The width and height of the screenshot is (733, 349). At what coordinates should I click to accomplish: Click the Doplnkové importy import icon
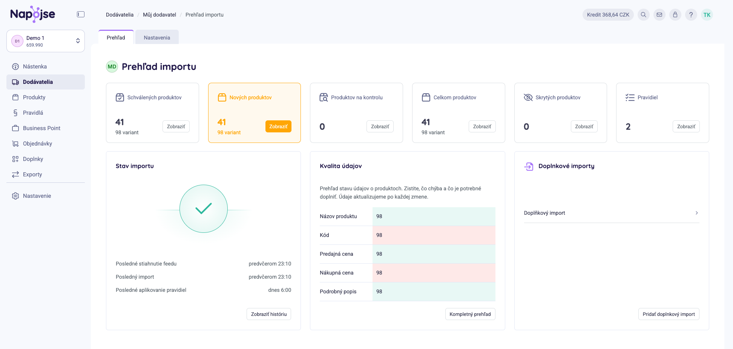(529, 166)
